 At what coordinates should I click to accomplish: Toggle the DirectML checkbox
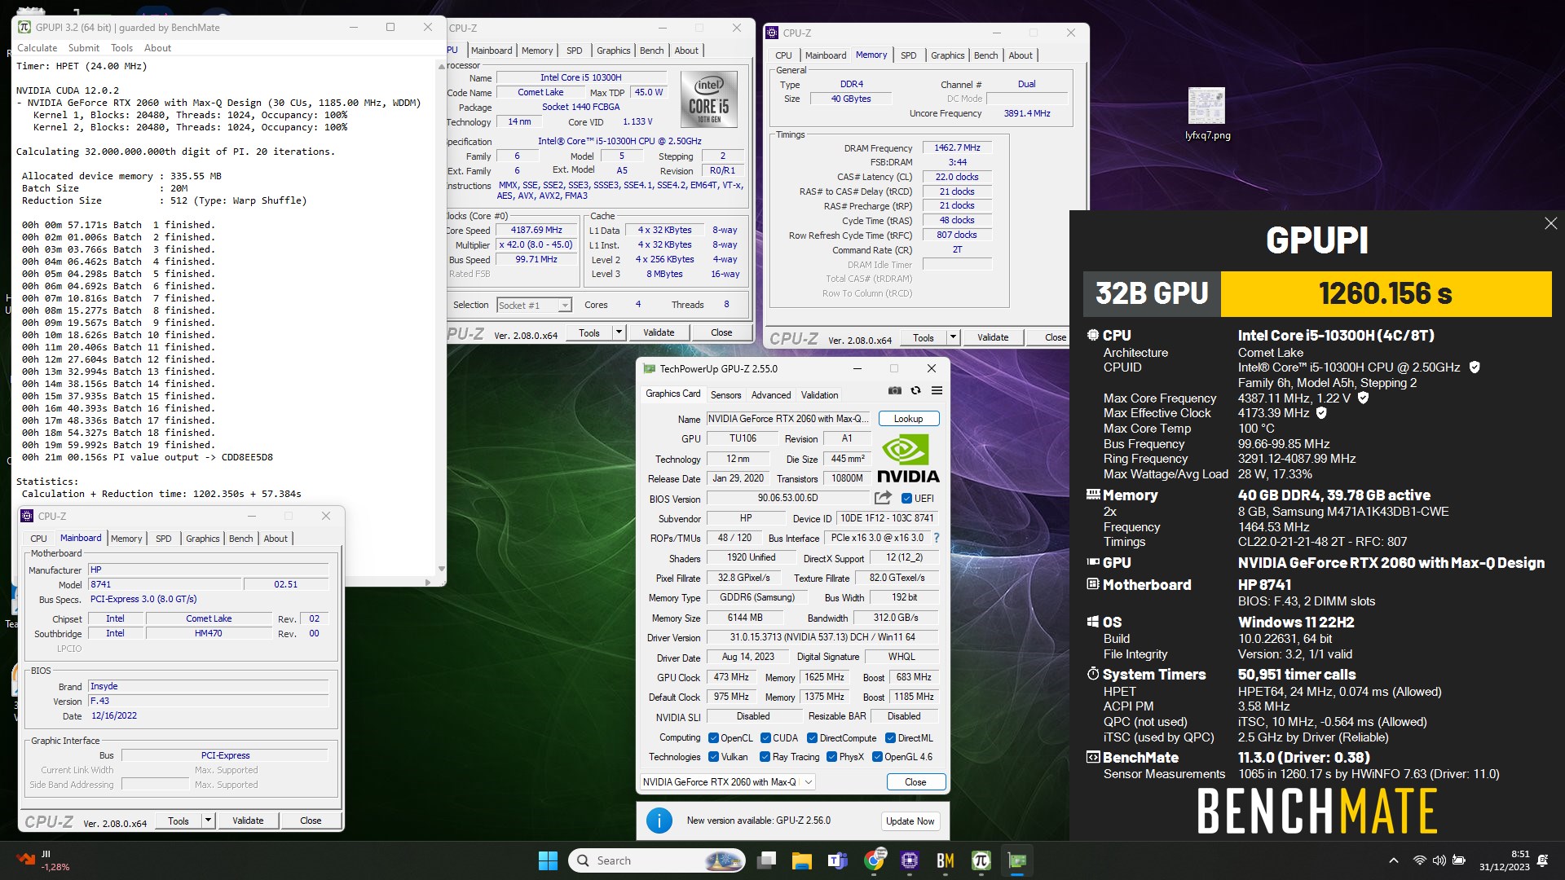tap(890, 738)
